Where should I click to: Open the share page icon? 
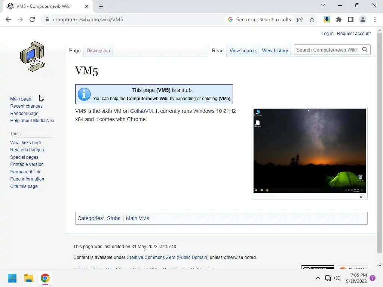click(x=300, y=19)
